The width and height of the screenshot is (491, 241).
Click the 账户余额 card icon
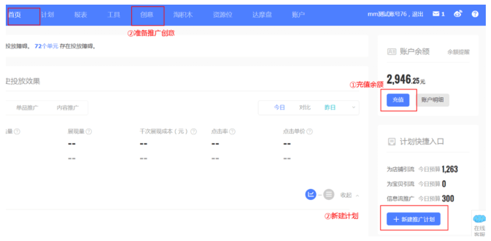point(392,51)
